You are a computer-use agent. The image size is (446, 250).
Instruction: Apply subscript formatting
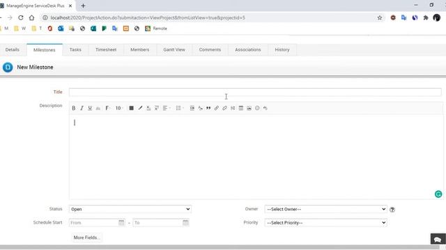(x=148, y=108)
